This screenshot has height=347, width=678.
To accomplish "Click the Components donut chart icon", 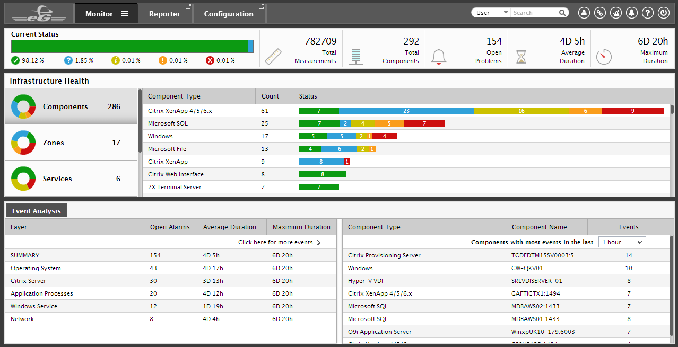I will (23, 106).
